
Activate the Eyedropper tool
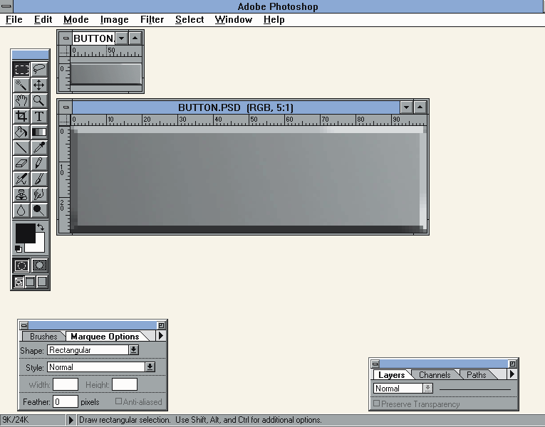39,148
